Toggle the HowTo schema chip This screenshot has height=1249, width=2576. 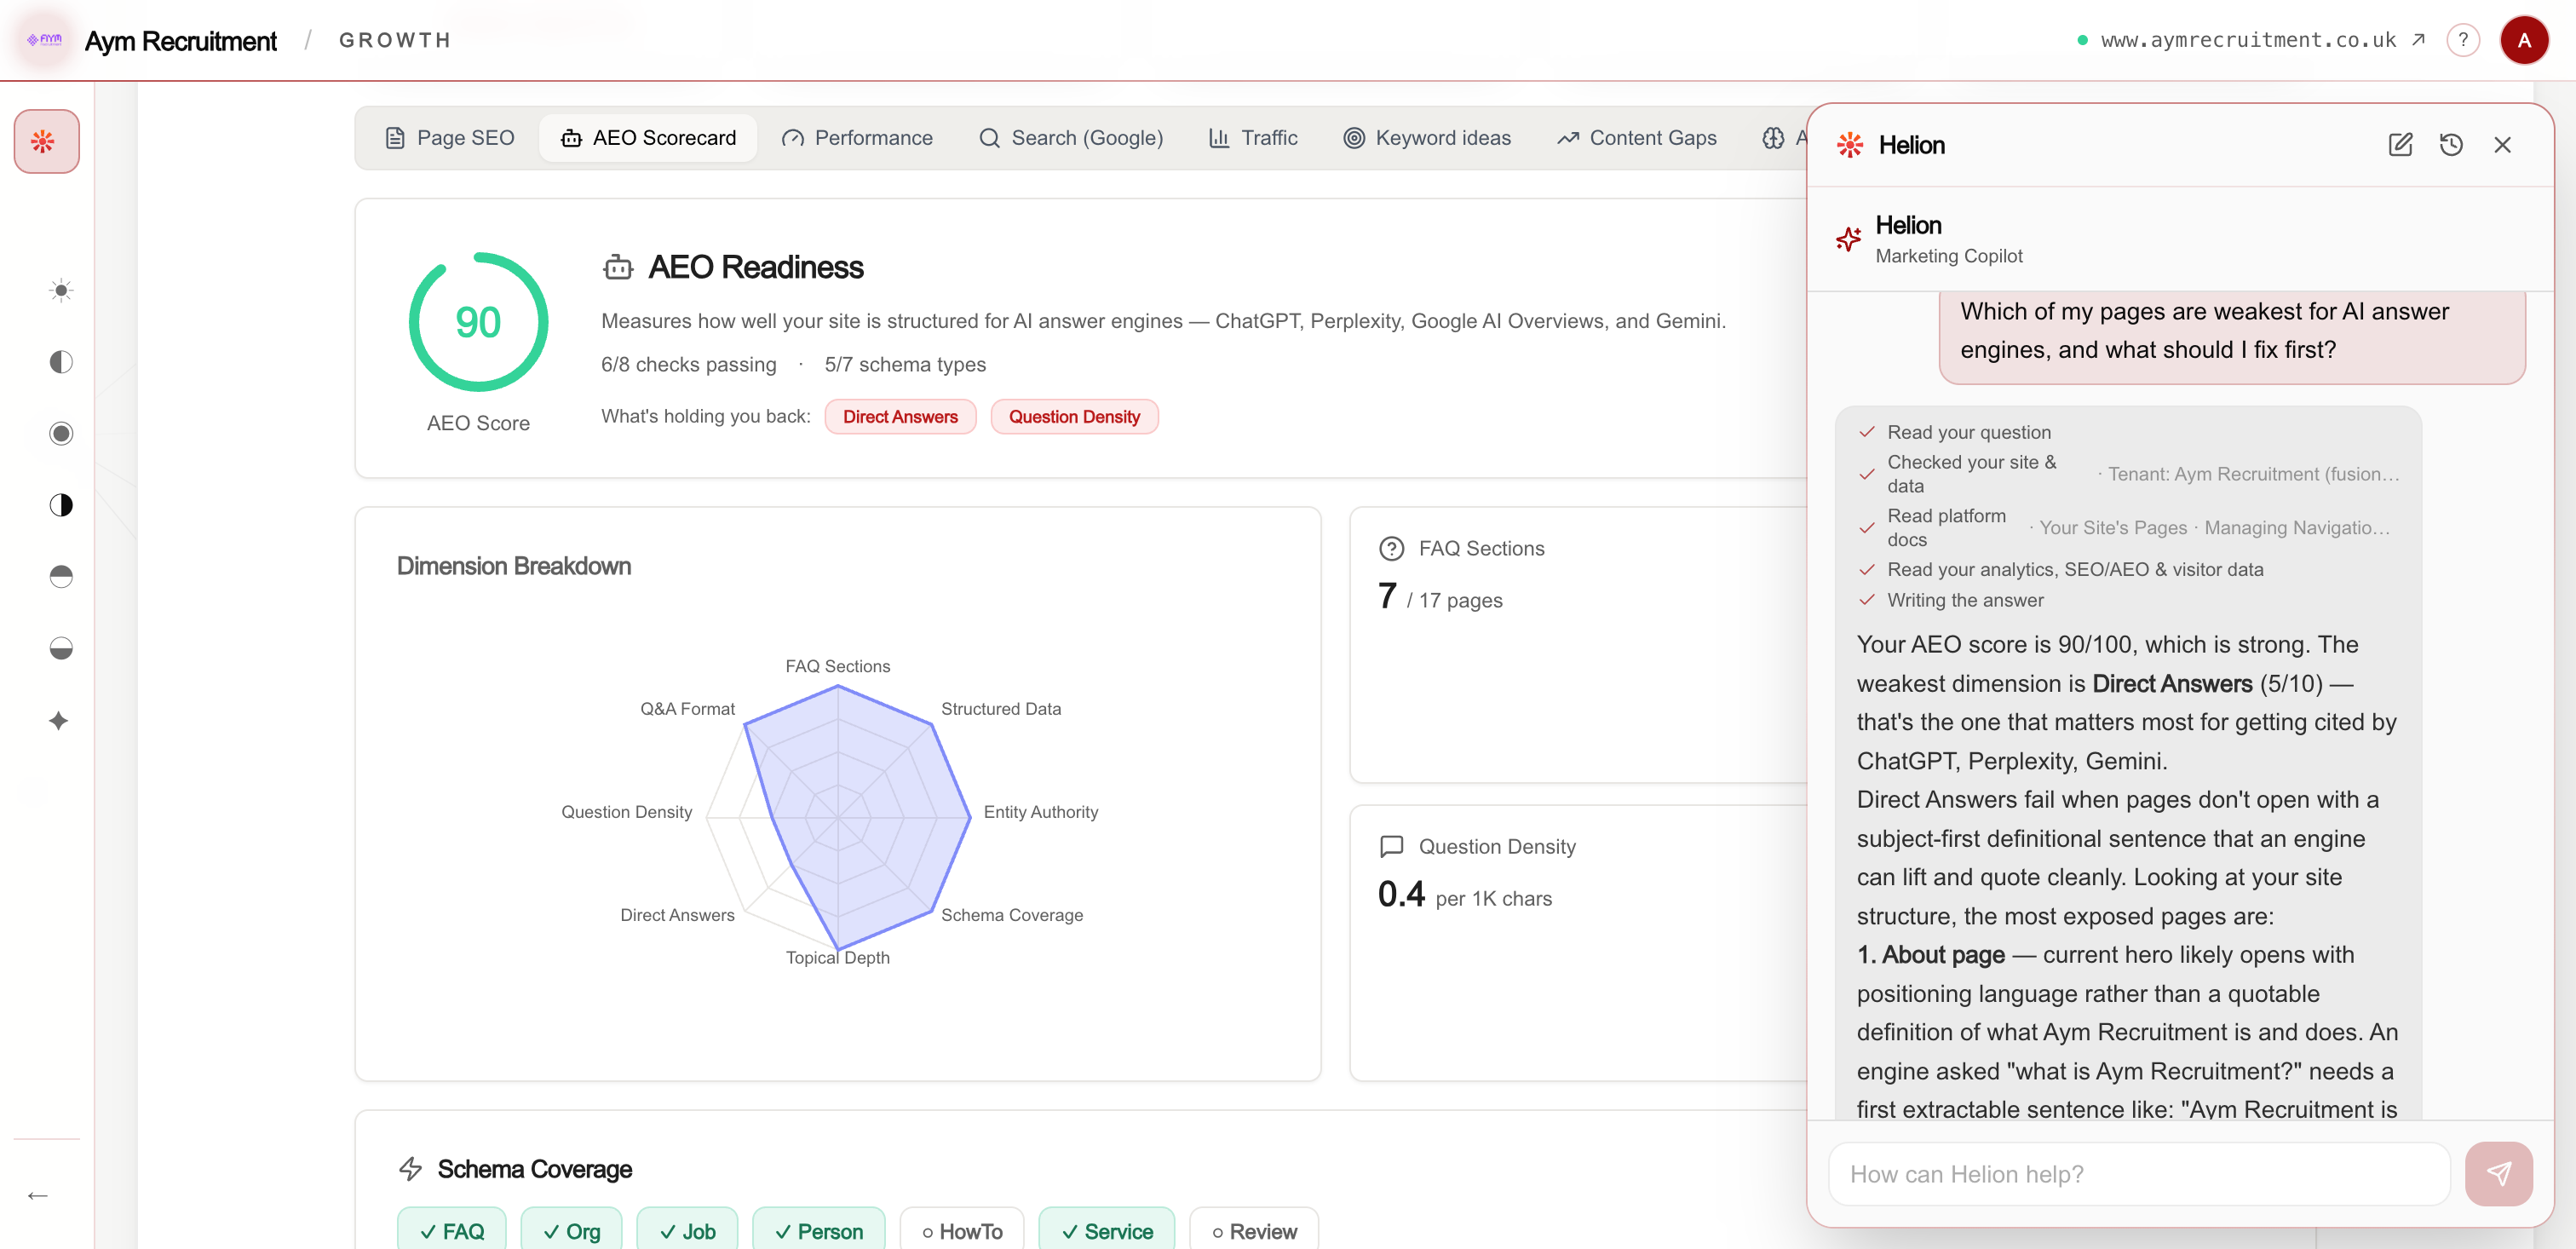(962, 1231)
